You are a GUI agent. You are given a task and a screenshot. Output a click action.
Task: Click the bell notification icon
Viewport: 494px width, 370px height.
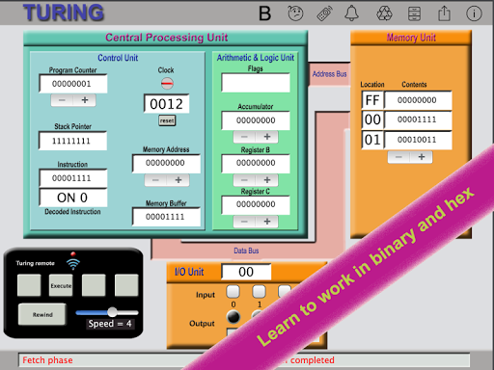pyautogui.click(x=351, y=13)
